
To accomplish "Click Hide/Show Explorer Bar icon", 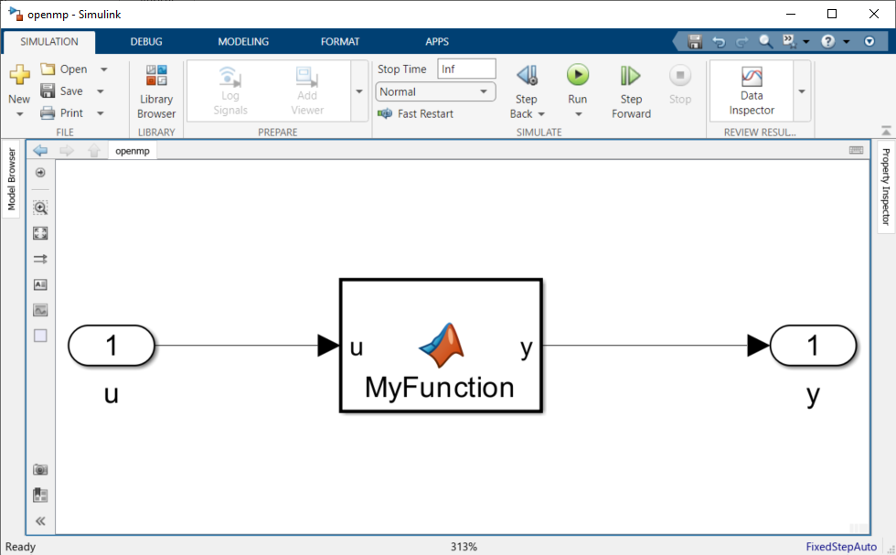I will [40, 173].
